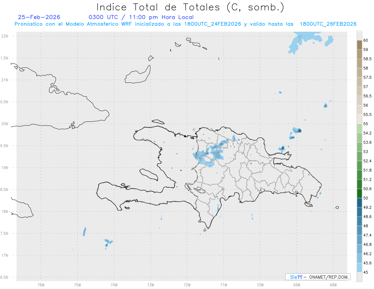Click the colorbar value '51.8'

(x=367, y=170)
